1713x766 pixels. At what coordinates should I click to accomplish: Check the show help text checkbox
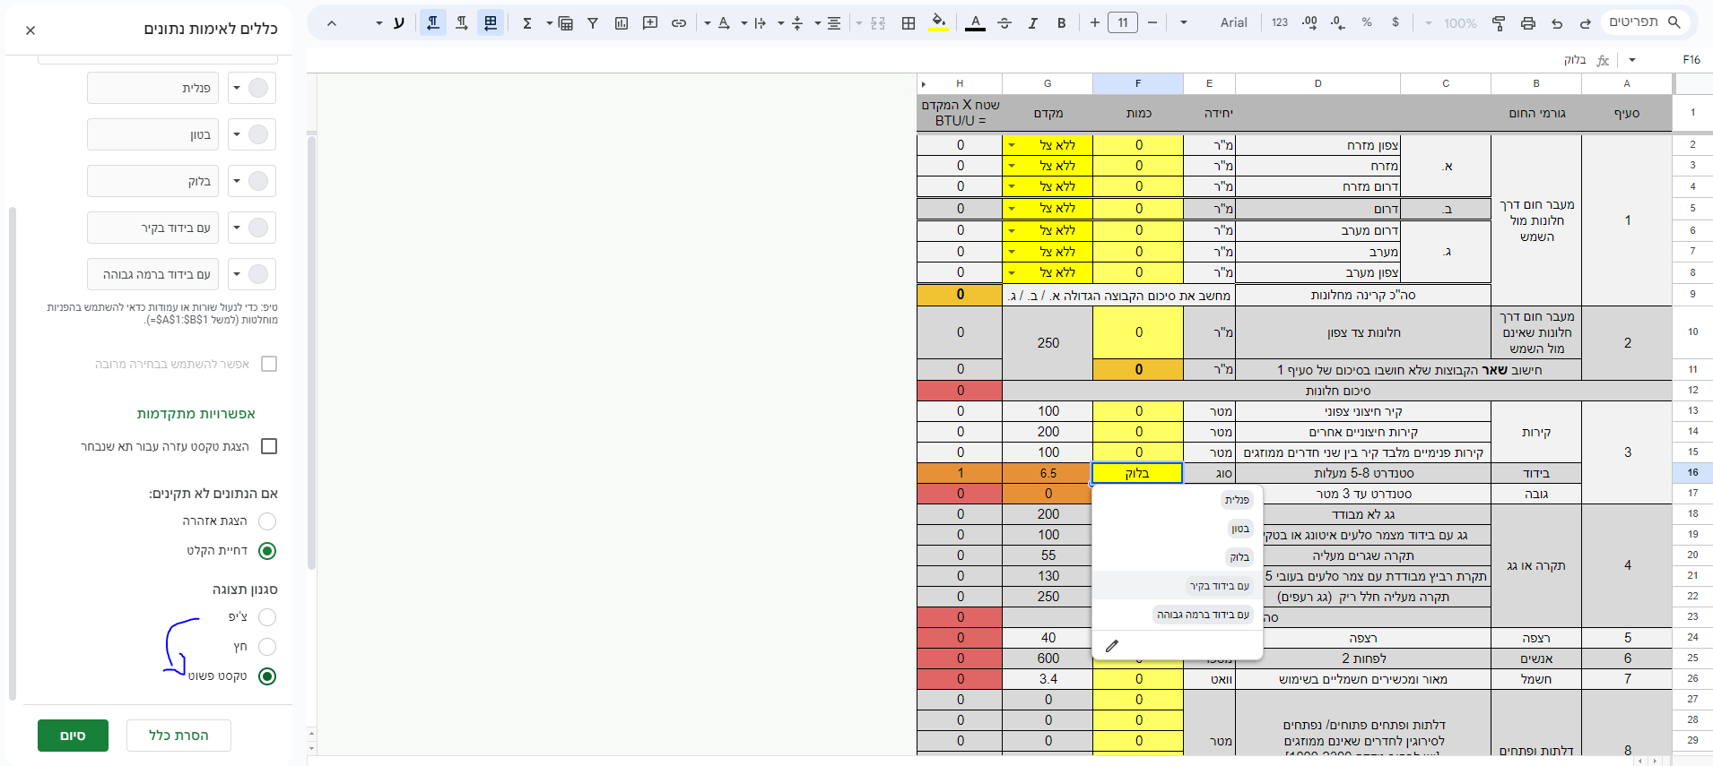269,446
